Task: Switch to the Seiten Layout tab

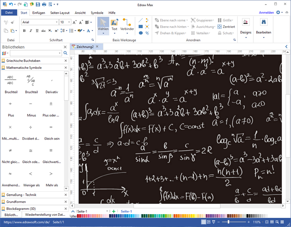Action: click(x=60, y=13)
